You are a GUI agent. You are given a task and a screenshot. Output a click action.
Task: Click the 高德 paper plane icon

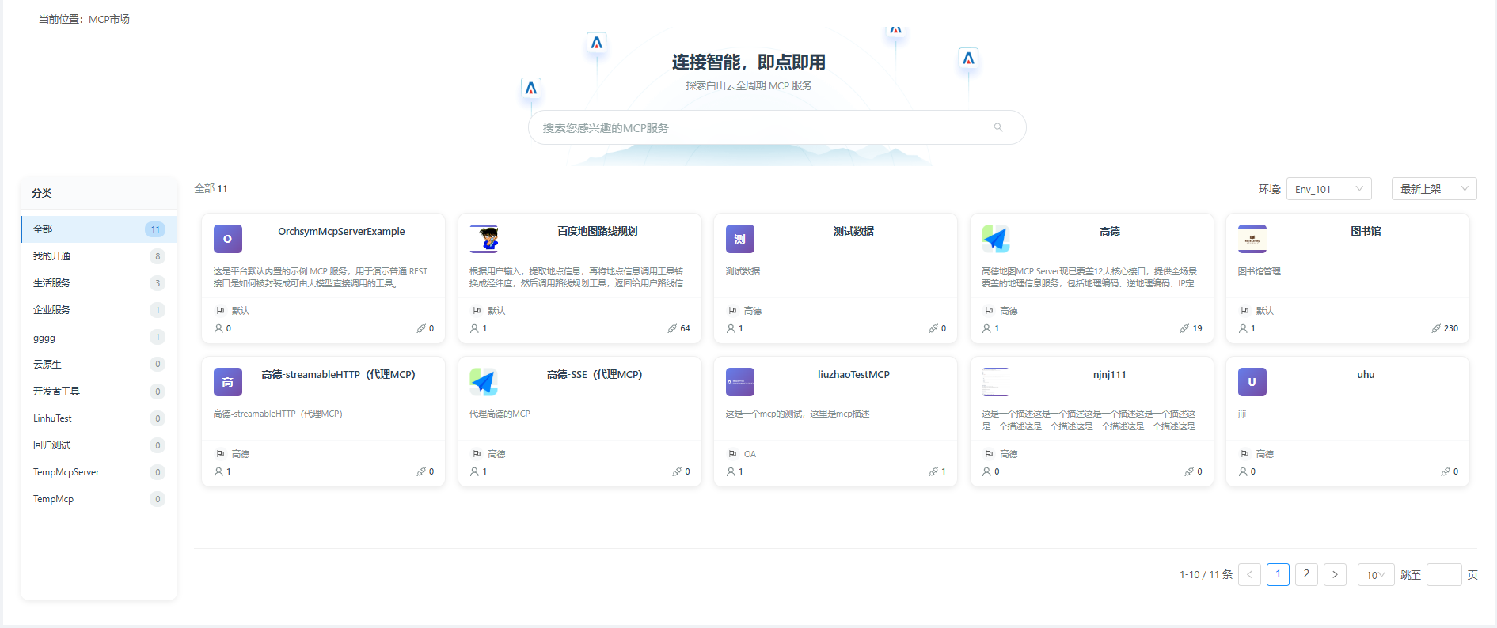pos(996,239)
